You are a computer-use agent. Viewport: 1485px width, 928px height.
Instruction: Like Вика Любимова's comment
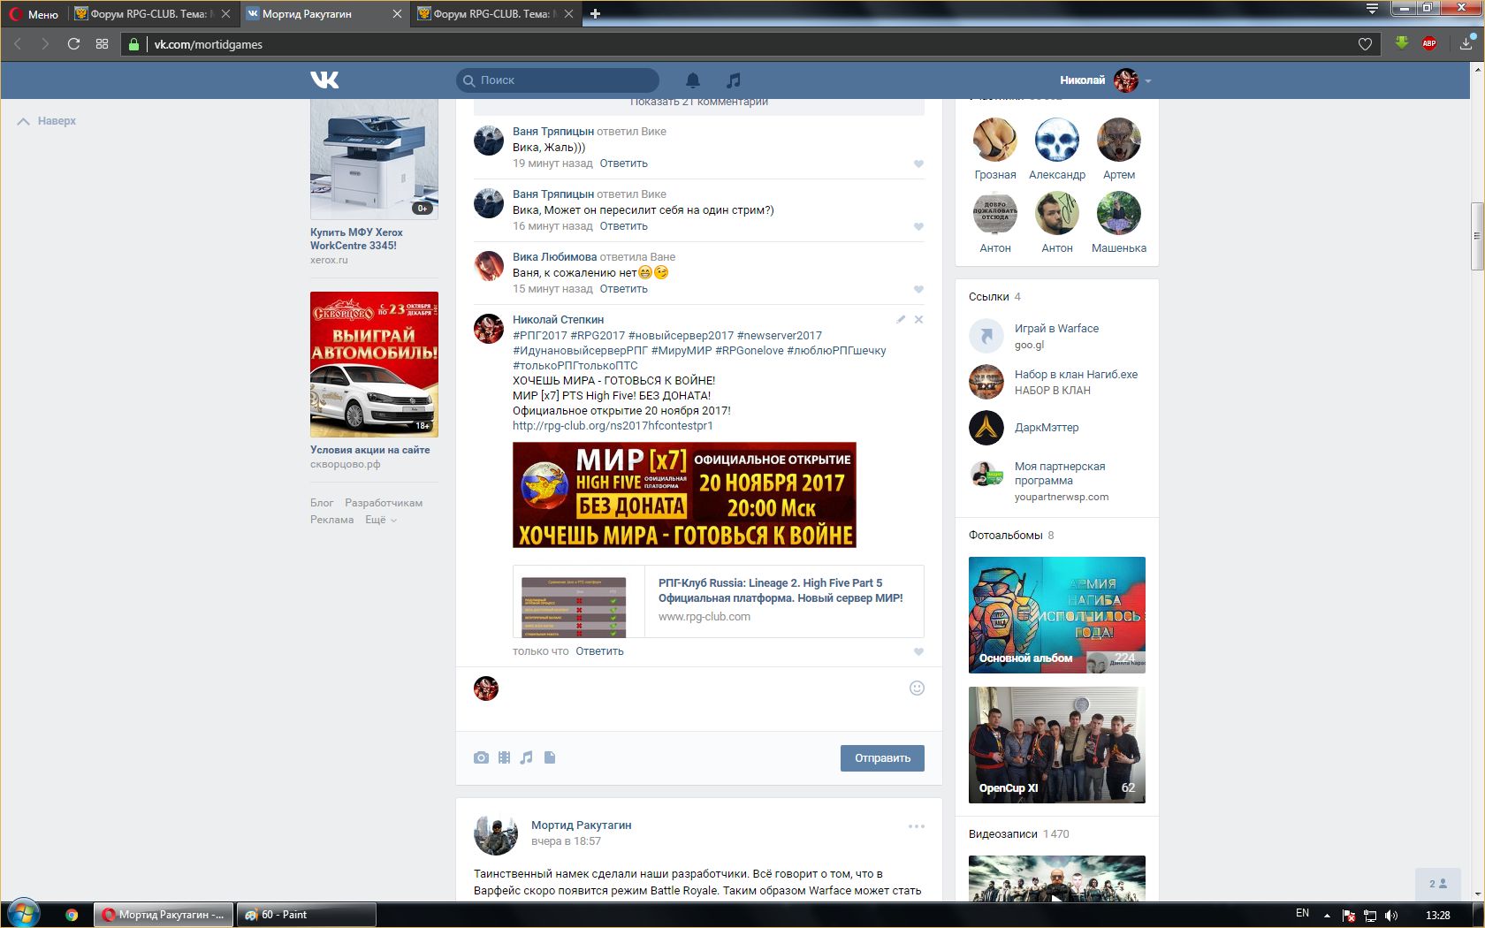point(918,289)
